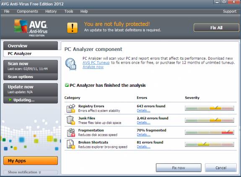Open Details for Junk Files
The width and height of the screenshot is (241, 177).
(x=144, y=123)
